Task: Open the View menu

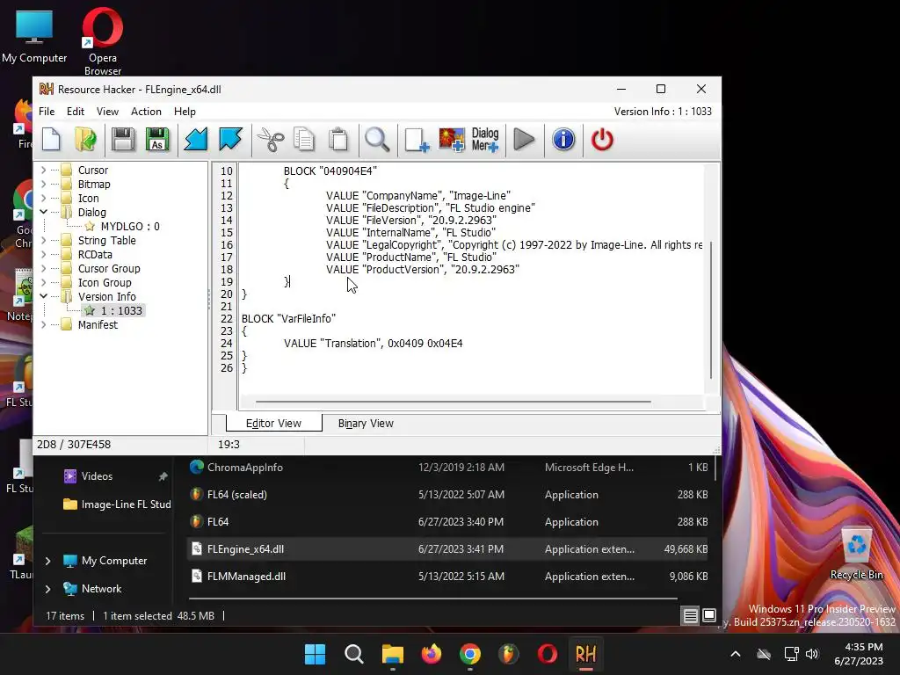Action: tap(107, 112)
